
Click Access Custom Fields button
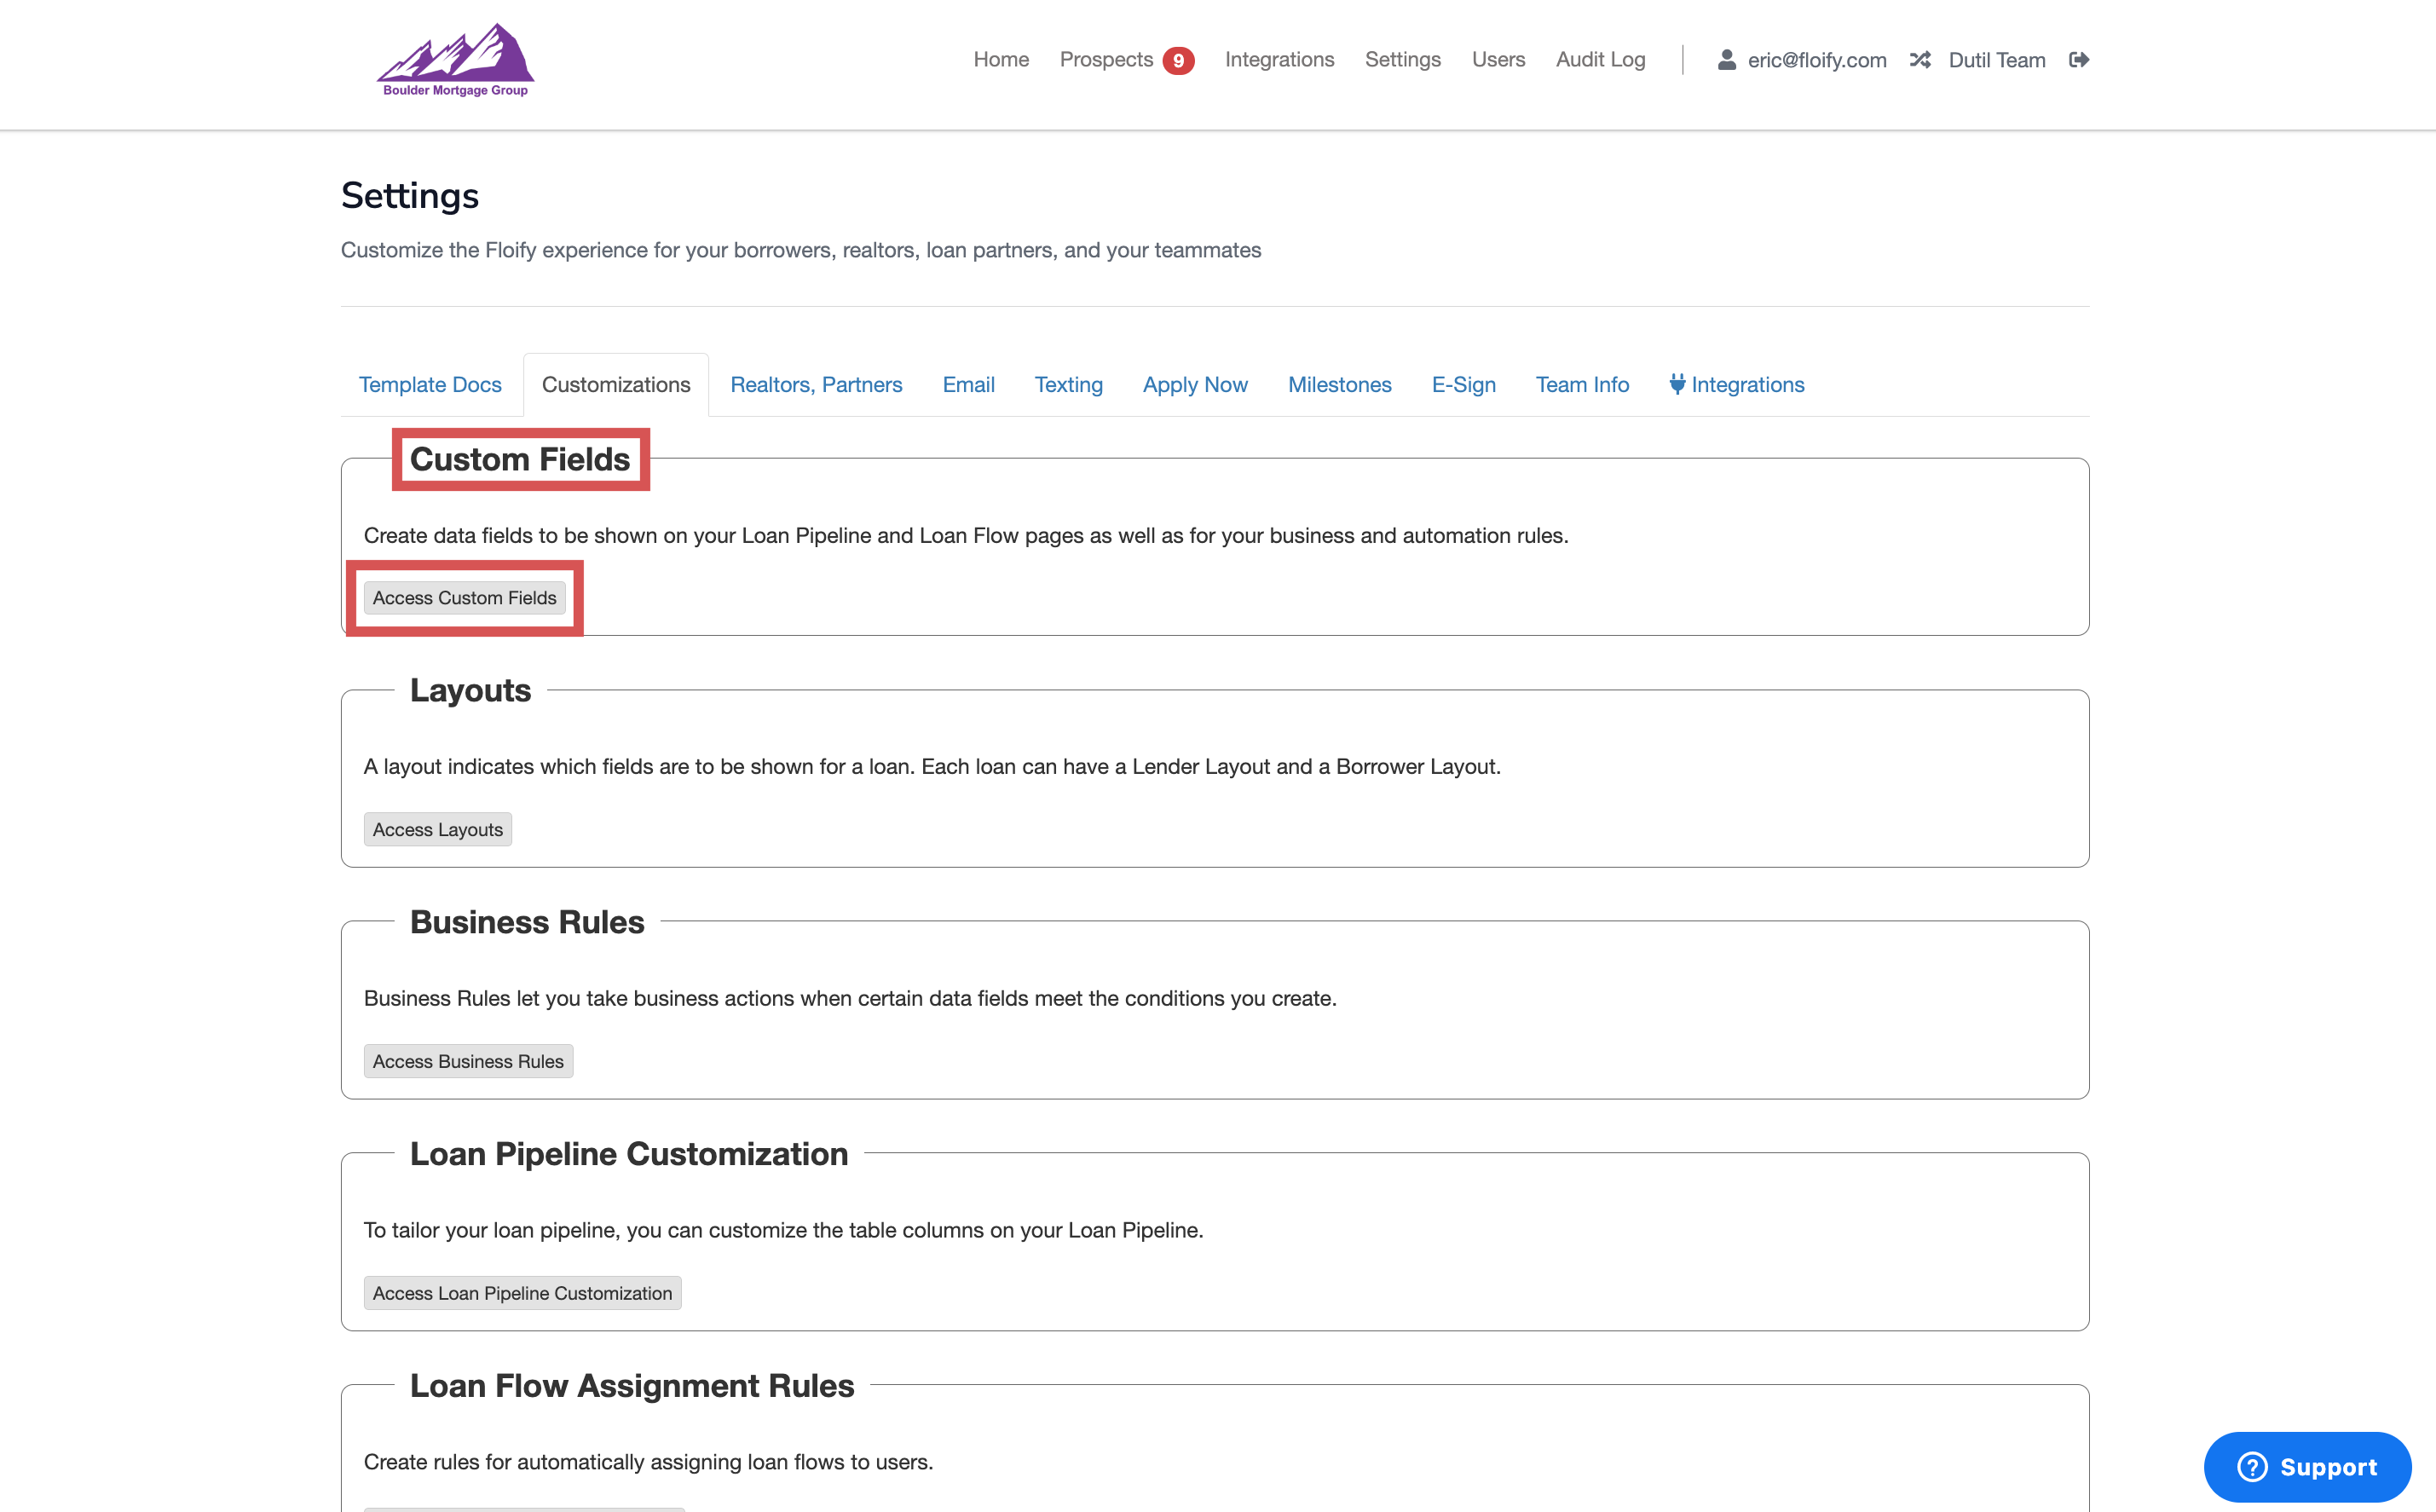click(464, 597)
